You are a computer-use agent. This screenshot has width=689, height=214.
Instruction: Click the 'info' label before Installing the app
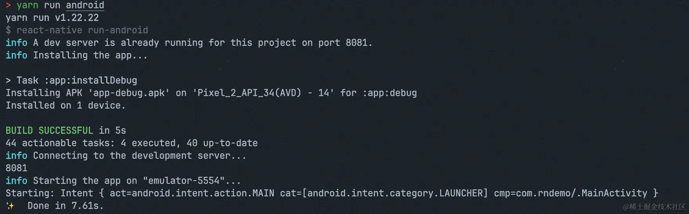(16, 55)
